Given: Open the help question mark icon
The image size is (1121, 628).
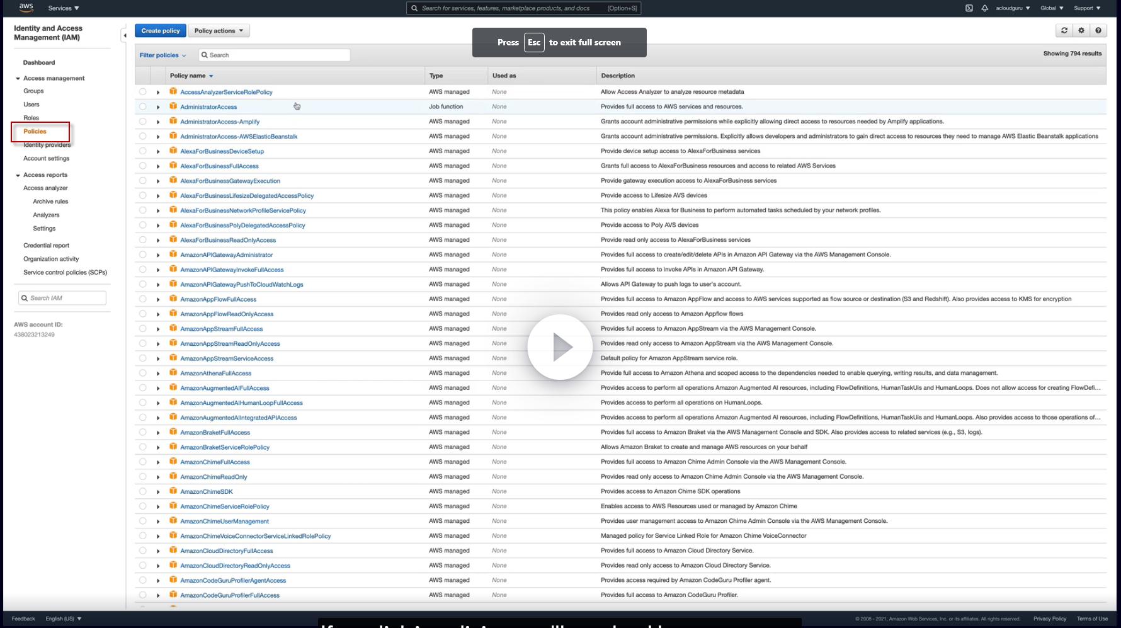Looking at the screenshot, I should pos(1098,30).
